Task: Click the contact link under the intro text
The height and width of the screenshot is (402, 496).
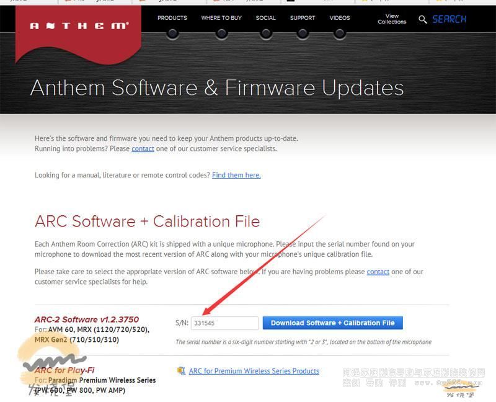Action: pos(143,149)
